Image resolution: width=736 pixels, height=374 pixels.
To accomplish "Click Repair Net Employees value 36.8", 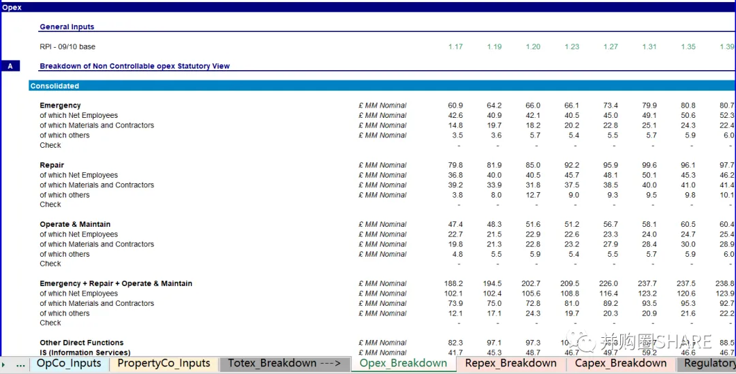I will point(455,175).
